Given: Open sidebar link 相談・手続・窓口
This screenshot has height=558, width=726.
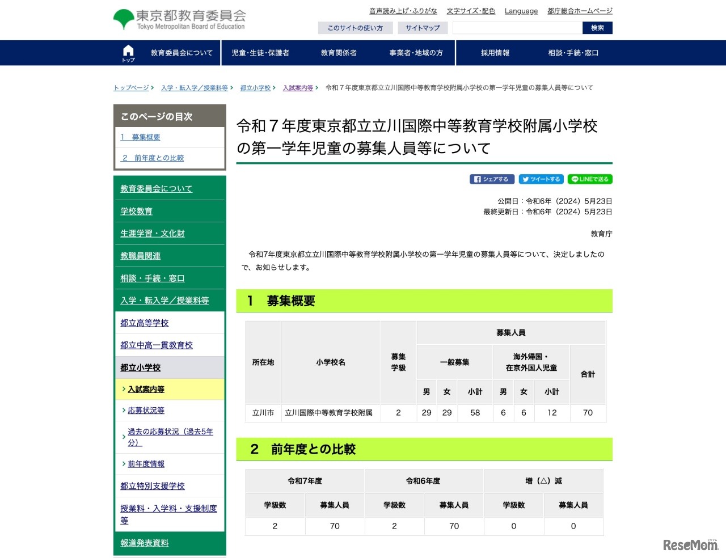Looking at the screenshot, I should [x=152, y=278].
